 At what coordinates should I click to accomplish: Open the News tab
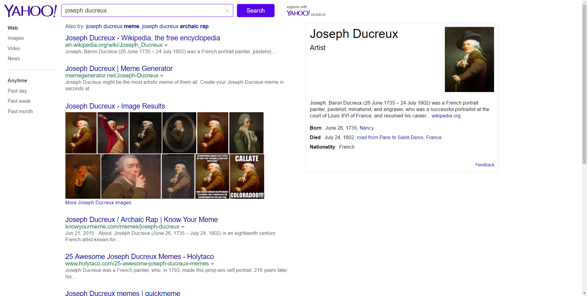[x=14, y=59]
